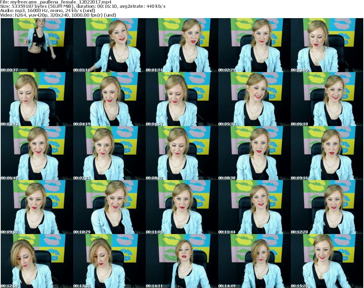Select the thumbnail timestamped 00:09:16

[x=327, y=153]
